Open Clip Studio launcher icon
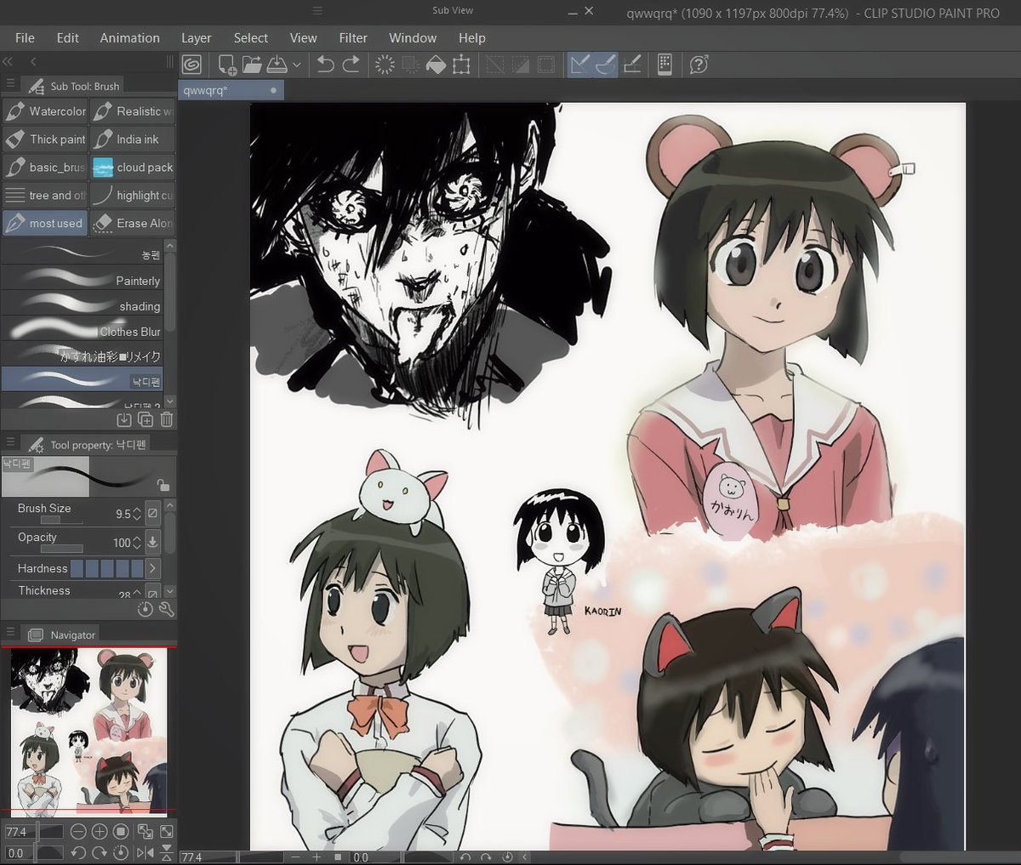Screen dimensions: 1021x865 (191, 65)
